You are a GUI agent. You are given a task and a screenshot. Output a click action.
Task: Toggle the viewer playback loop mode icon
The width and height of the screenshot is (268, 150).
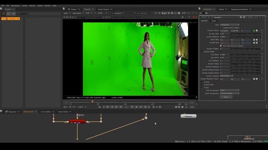click(x=100, y=107)
